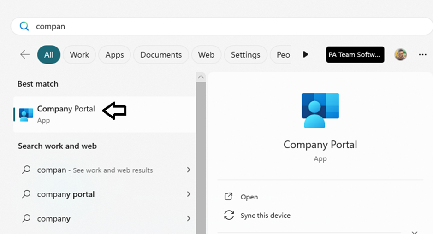Click the Company Portal icon in Best match
The image size is (433, 234).
[26, 114]
